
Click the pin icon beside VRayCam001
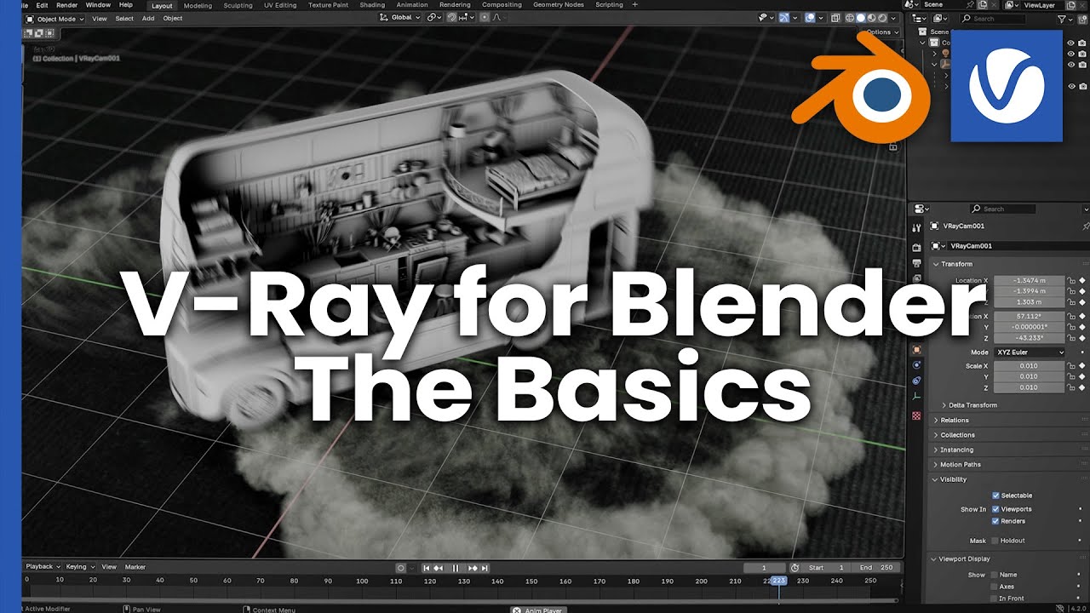(x=1086, y=226)
